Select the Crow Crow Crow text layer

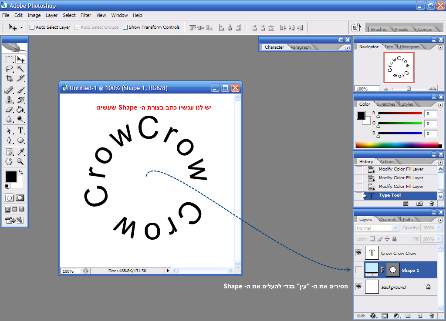coord(399,253)
